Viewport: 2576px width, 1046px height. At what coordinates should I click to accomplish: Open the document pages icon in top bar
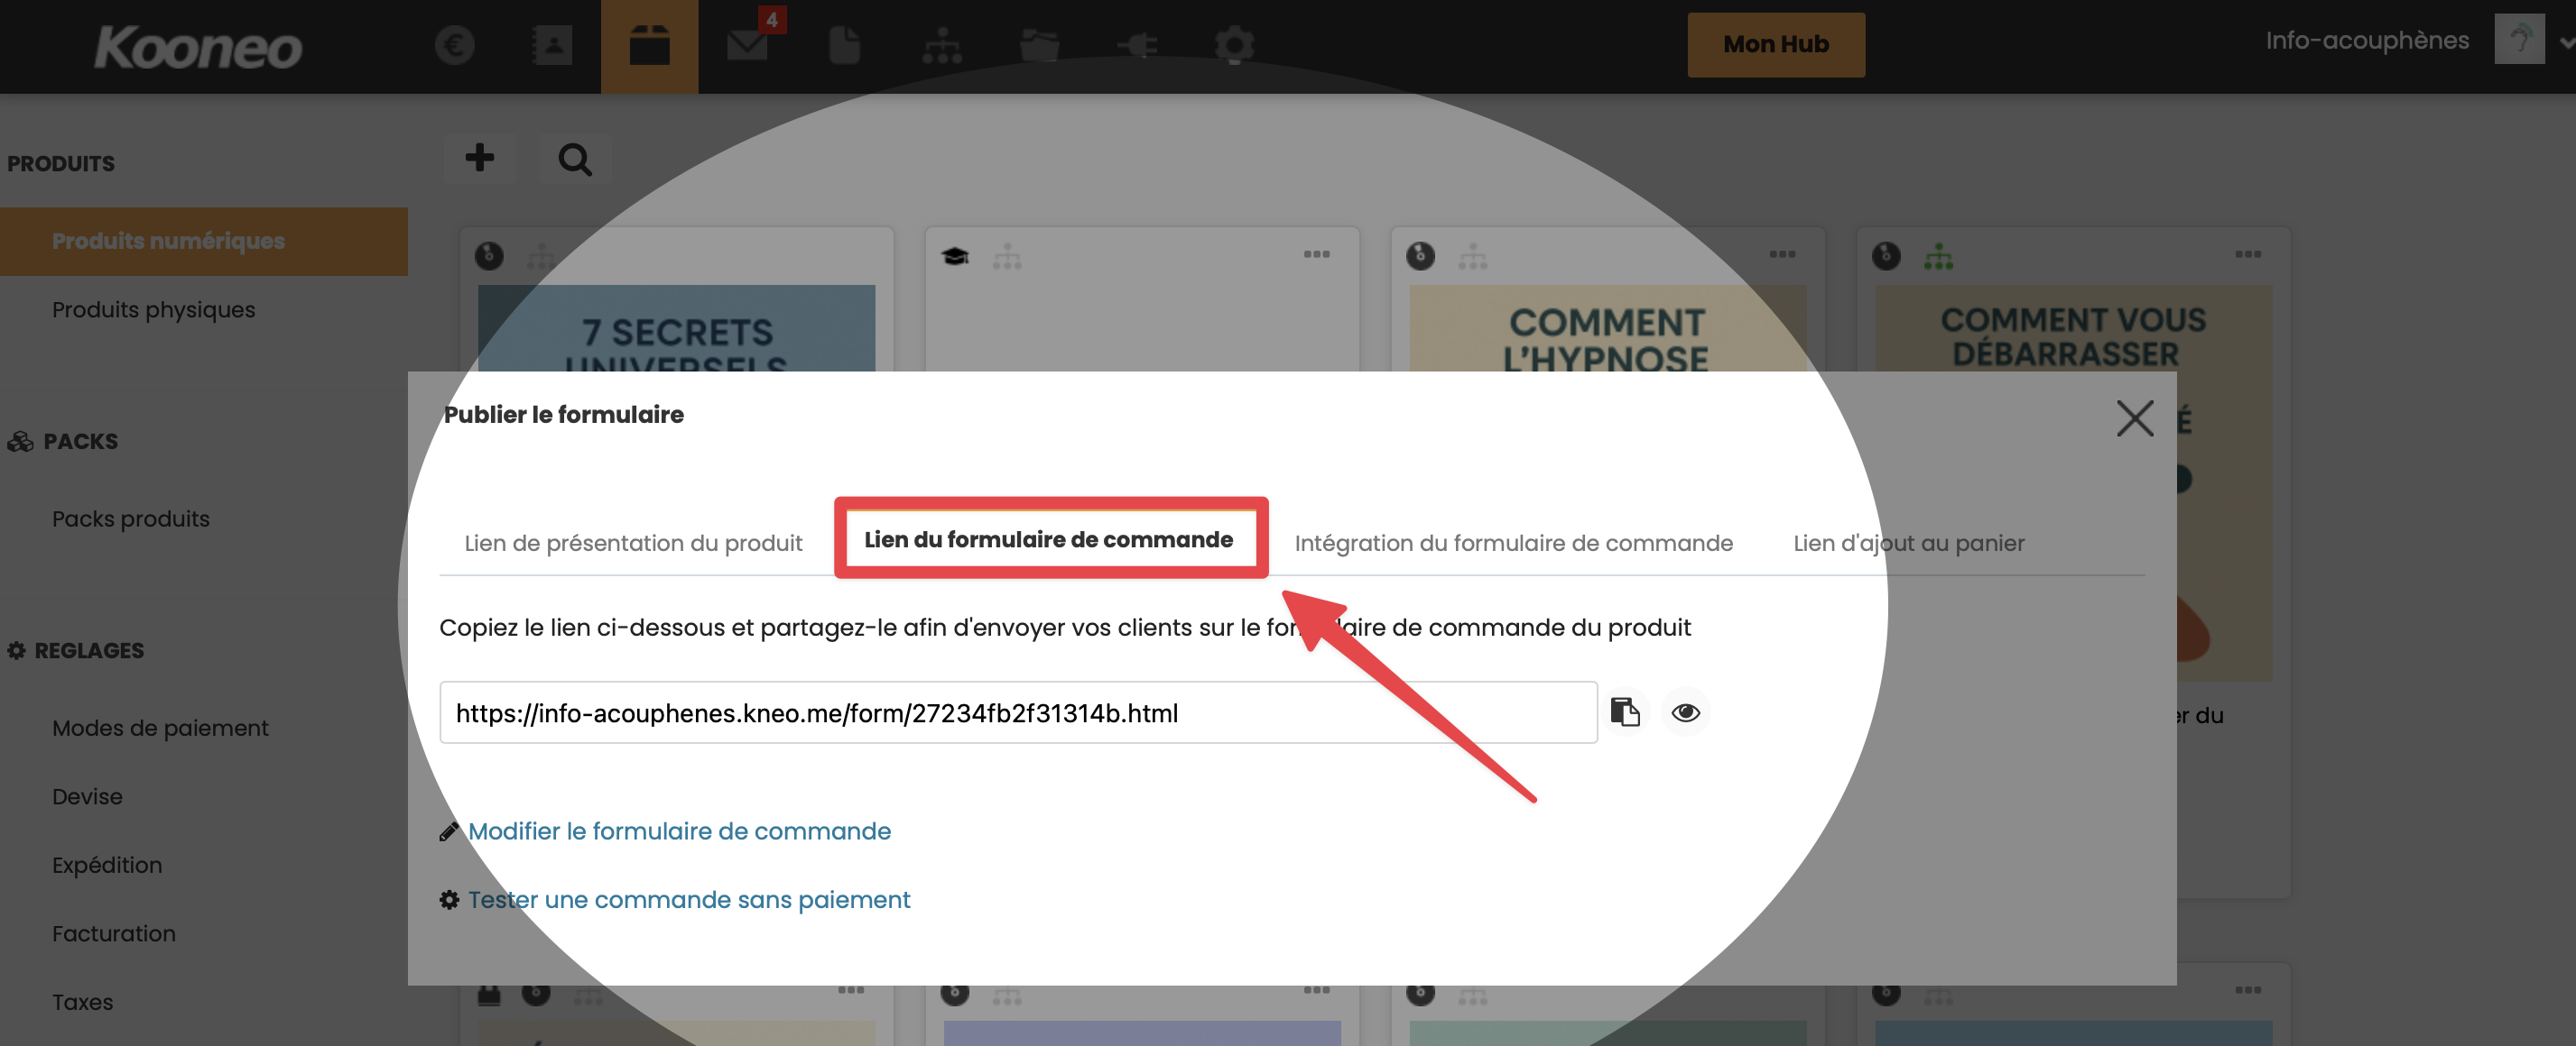coord(844,45)
